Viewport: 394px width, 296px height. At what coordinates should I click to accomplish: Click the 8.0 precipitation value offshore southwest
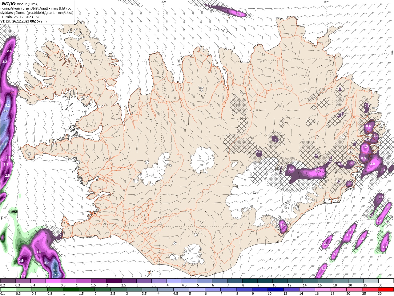click(x=55, y=270)
